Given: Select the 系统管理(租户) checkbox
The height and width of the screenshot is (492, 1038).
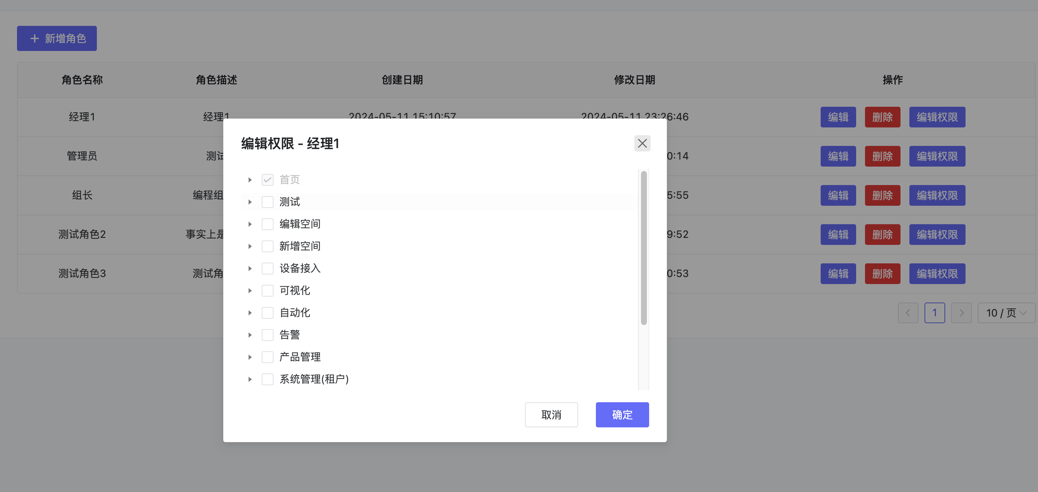Looking at the screenshot, I should (x=267, y=379).
